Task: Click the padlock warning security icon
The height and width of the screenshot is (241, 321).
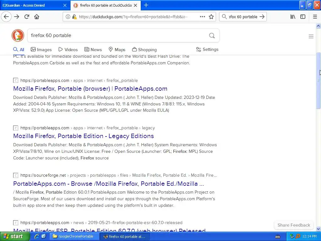Action: tap(74, 17)
